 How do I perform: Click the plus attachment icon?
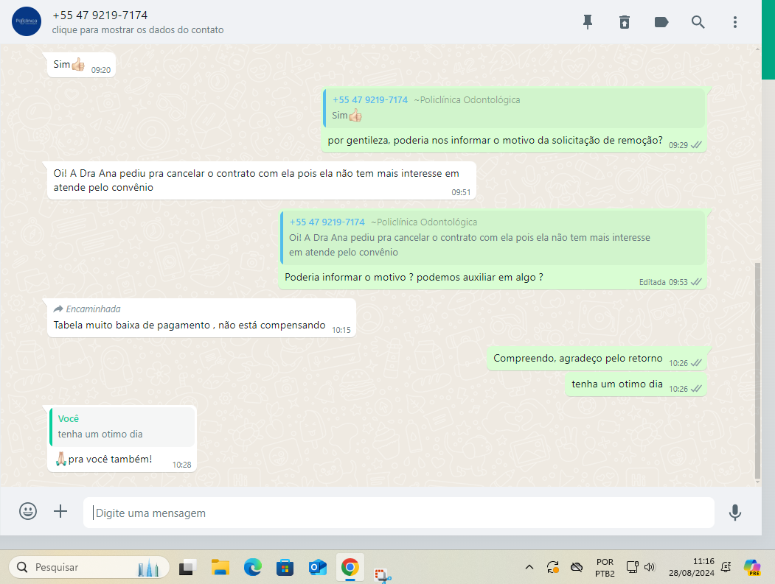[x=60, y=512]
